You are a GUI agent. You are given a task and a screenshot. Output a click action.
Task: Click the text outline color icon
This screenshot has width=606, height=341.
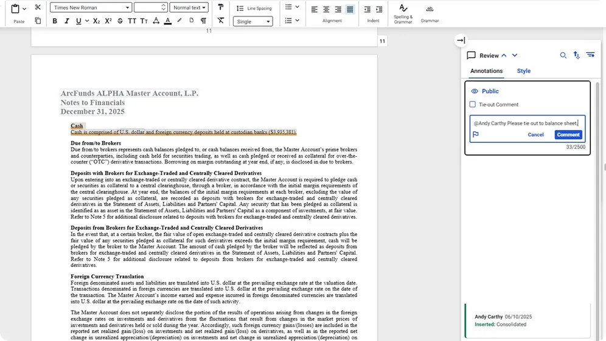point(156,21)
